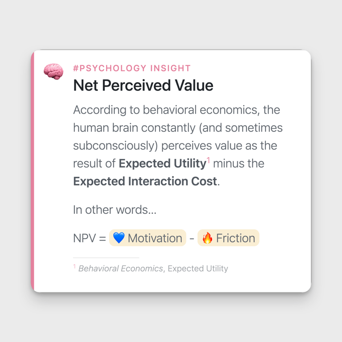Click the NPV = formula label
This screenshot has width=342, height=342.
pyautogui.click(x=90, y=238)
